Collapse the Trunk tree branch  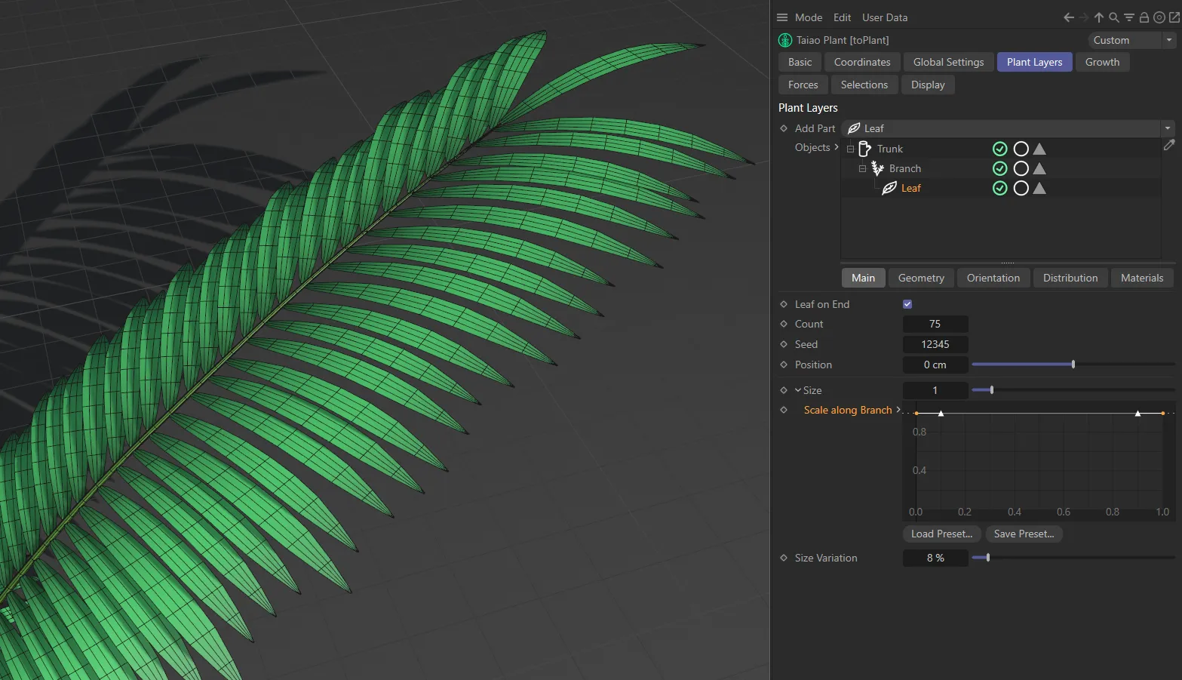click(x=851, y=149)
